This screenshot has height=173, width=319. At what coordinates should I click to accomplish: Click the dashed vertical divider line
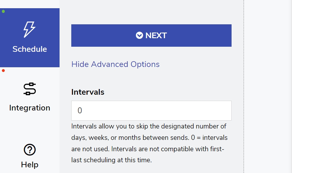[244, 95]
